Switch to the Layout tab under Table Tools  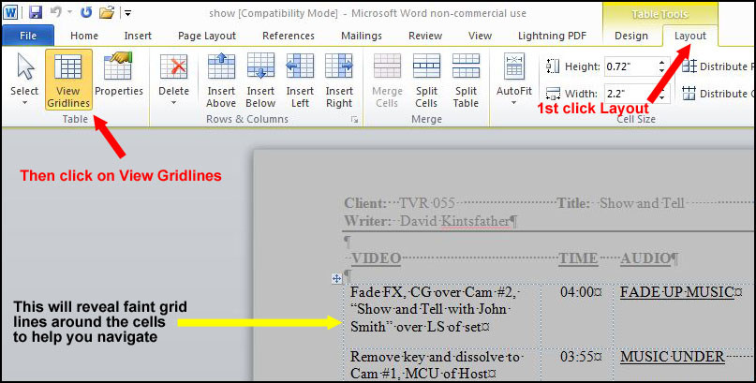pyautogui.click(x=690, y=36)
